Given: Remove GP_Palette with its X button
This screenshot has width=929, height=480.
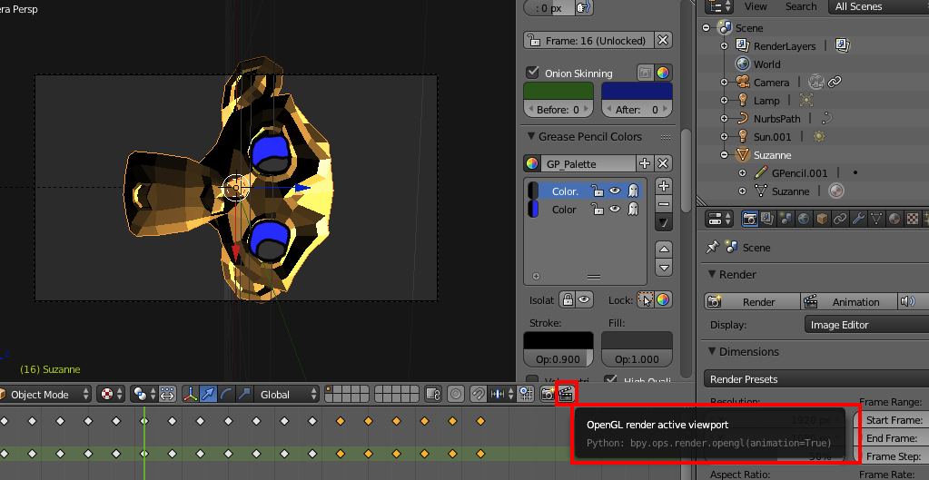Looking at the screenshot, I should pos(663,163).
